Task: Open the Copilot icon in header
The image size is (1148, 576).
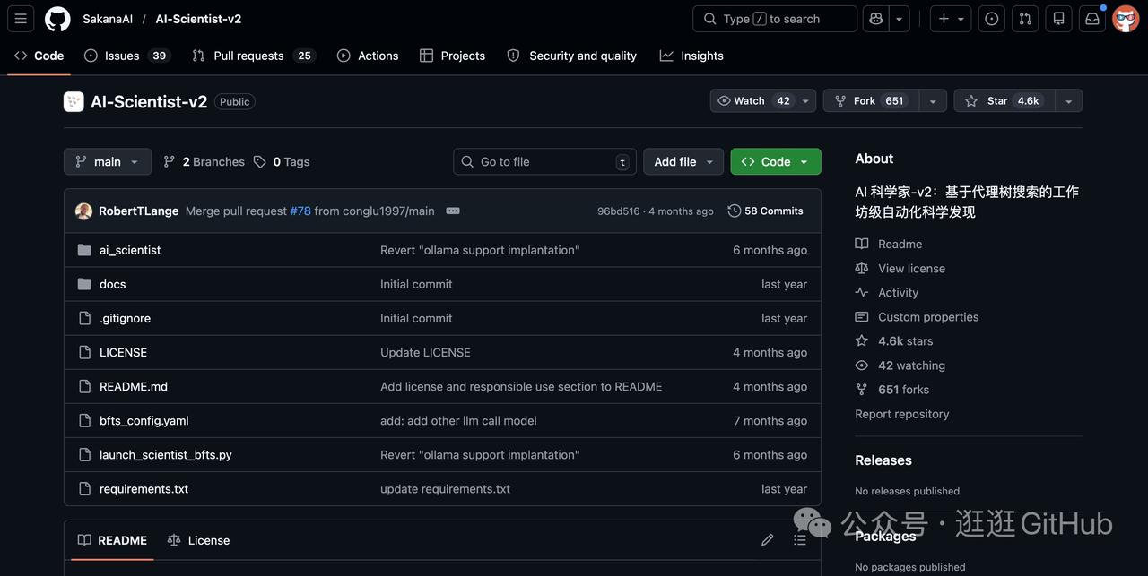Action: pyautogui.click(x=876, y=19)
